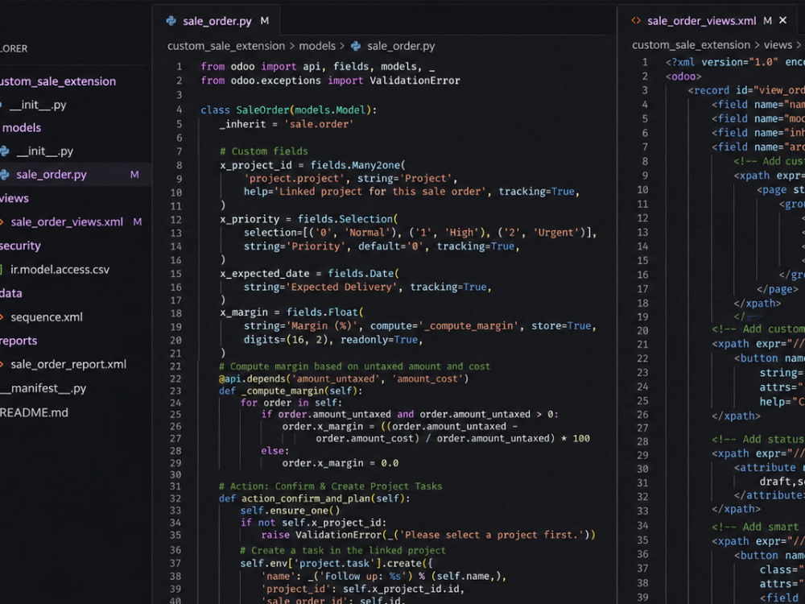Screen dimensions: 805x604
Task: Click the Python icon beside sidebar sale_order.py
Action: (4, 175)
